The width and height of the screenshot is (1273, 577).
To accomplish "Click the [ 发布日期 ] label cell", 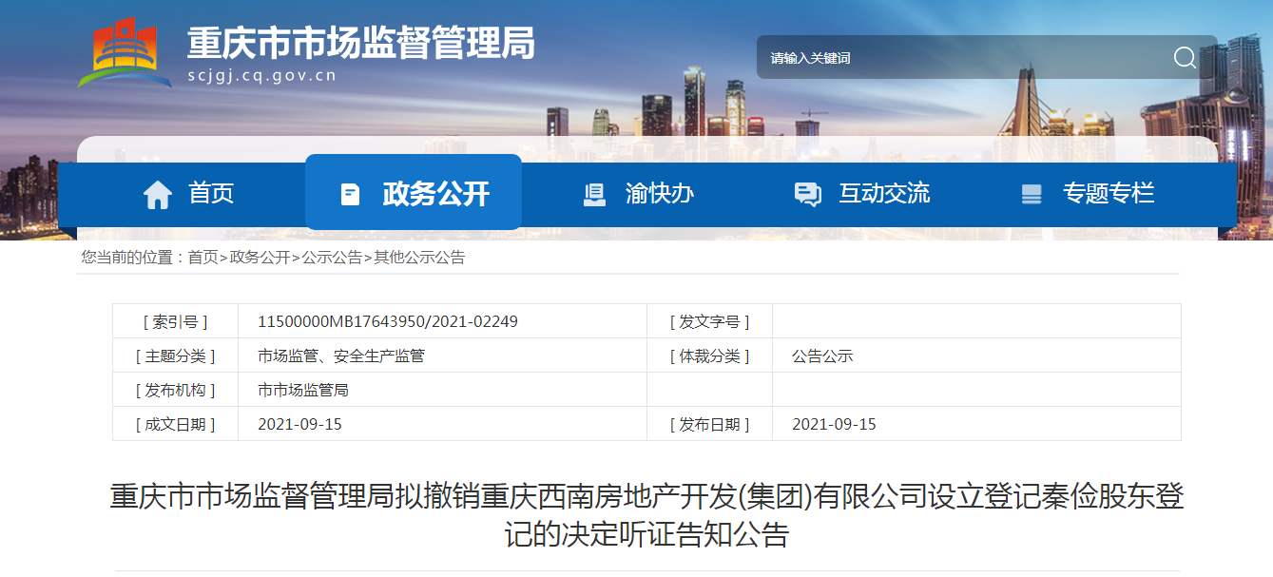I will (x=709, y=425).
